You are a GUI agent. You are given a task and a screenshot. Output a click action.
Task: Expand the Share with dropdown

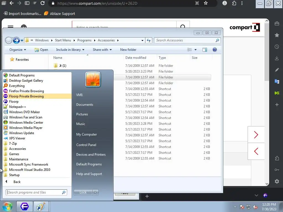tap(102, 50)
